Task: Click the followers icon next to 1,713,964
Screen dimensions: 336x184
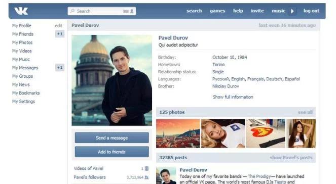Action: click(146, 177)
